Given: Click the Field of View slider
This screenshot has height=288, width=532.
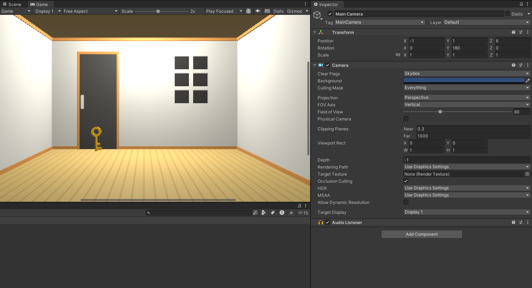Looking at the screenshot, I should (440, 112).
